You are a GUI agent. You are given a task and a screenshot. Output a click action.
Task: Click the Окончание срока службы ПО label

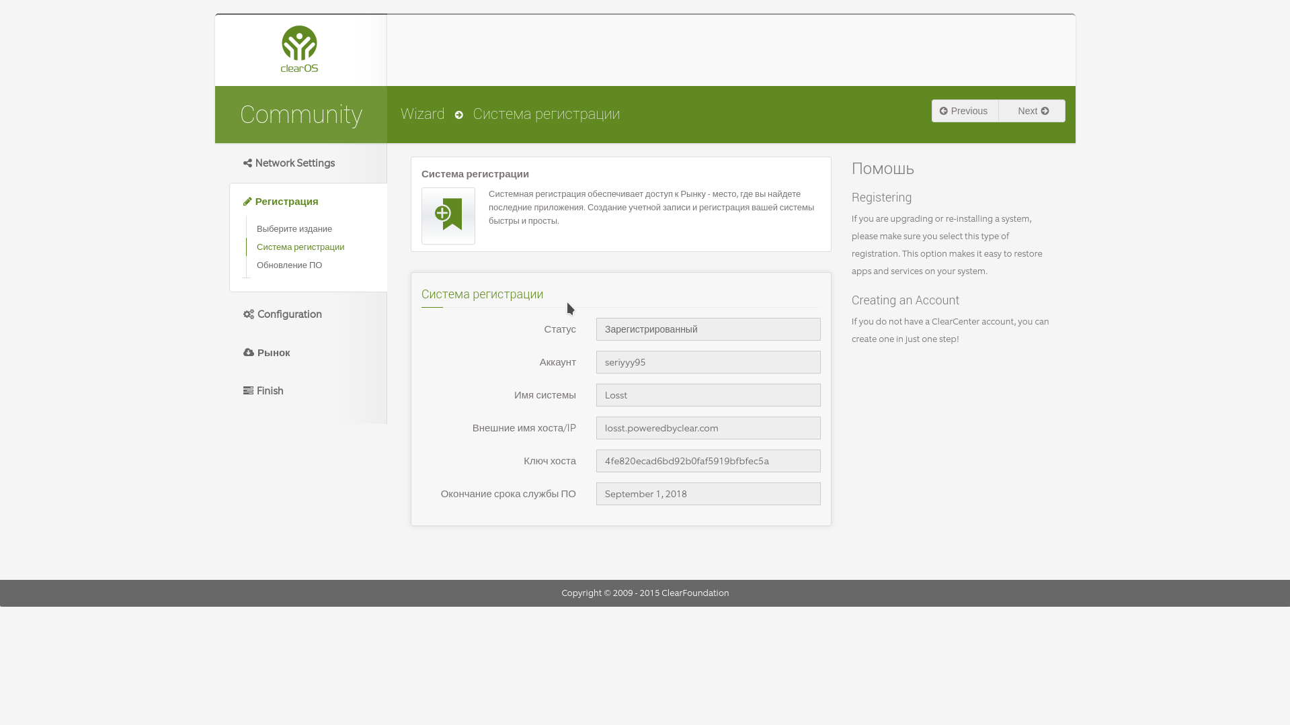pyautogui.click(x=508, y=494)
